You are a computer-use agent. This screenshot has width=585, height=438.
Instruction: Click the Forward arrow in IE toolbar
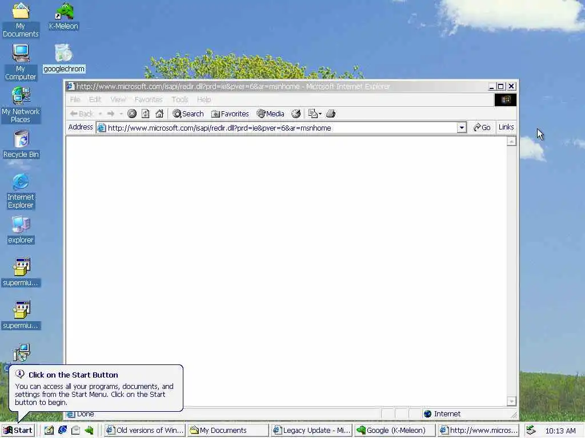[x=110, y=114]
